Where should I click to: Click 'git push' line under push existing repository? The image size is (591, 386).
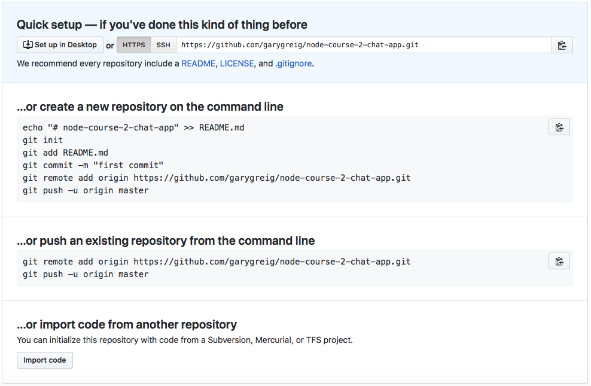click(x=86, y=274)
